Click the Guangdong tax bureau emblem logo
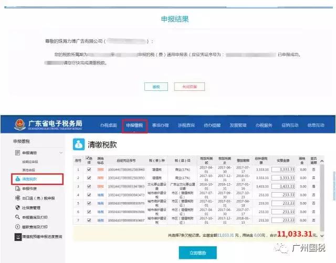 tap(20, 124)
